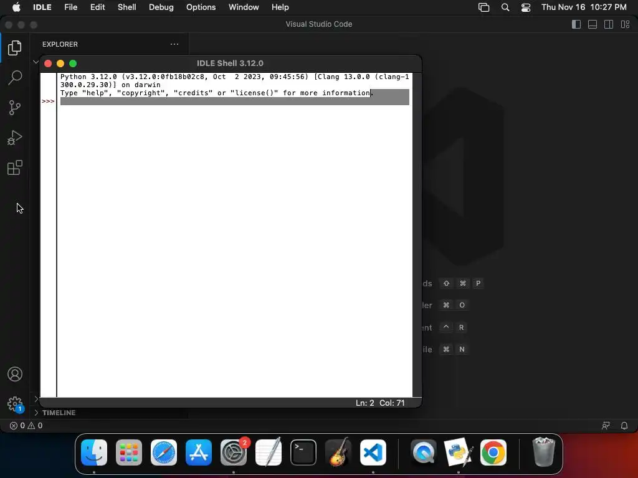
Task: Maximize the IDLE Shell window
Action: (73, 63)
